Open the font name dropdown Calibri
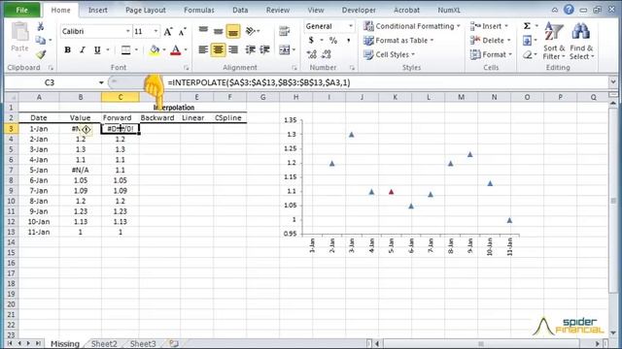Image resolution: width=622 pixels, height=349 pixels. [x=127, y=31]
